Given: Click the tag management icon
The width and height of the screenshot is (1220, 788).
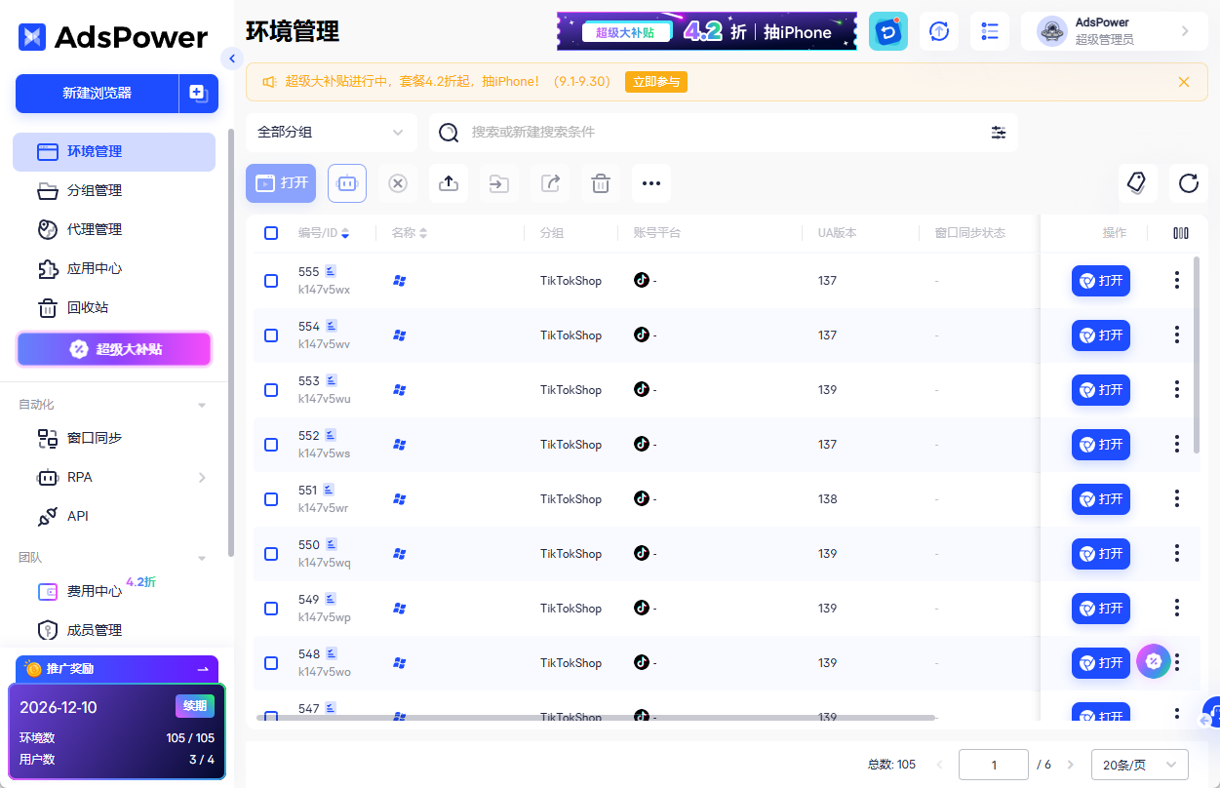Looking at the screenshot, I should (x=1137, y=183).
